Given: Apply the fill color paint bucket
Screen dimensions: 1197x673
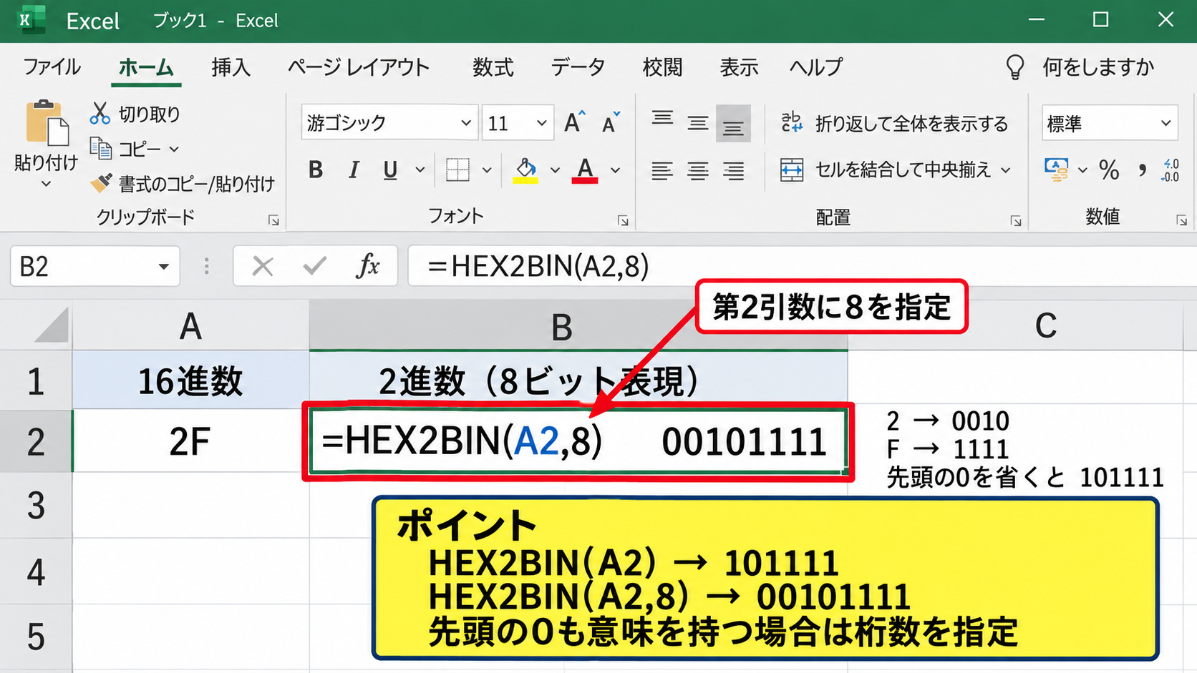Looking at the screenshot, I should (525, 170).
